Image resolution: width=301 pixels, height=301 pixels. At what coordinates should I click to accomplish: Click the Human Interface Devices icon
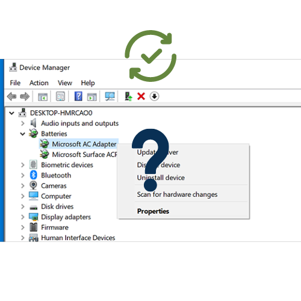[33, 238]
